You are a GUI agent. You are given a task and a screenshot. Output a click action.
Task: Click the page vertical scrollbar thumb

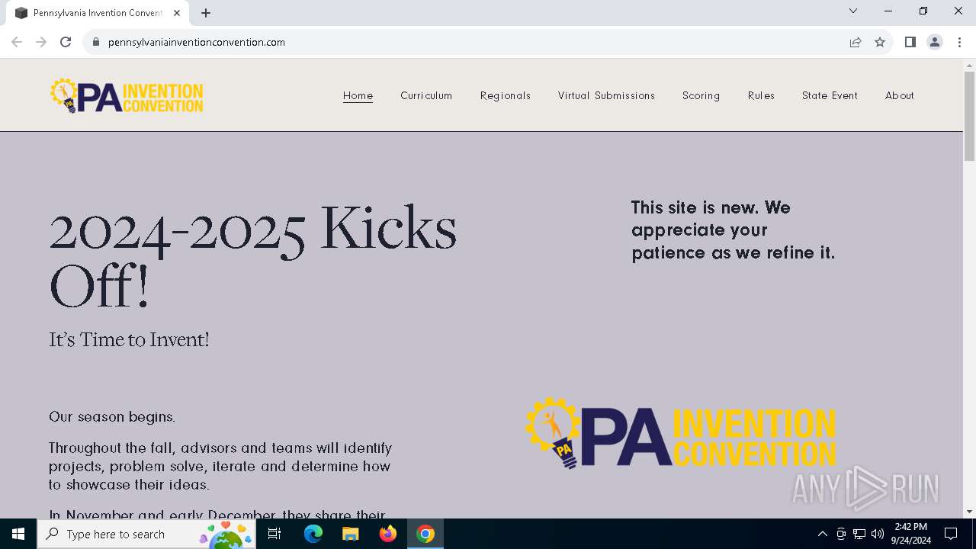coord(969,116)
